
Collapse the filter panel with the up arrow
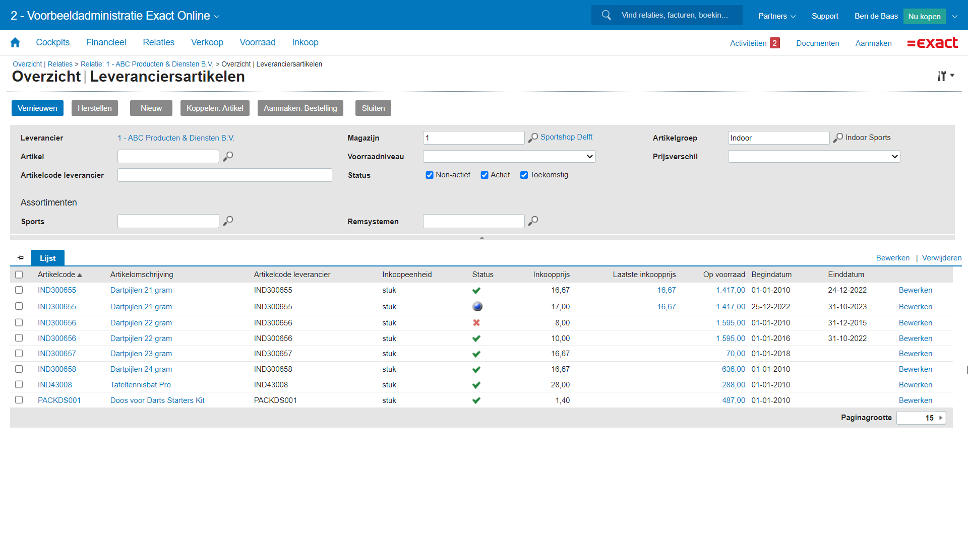click(x=482, y=238)
